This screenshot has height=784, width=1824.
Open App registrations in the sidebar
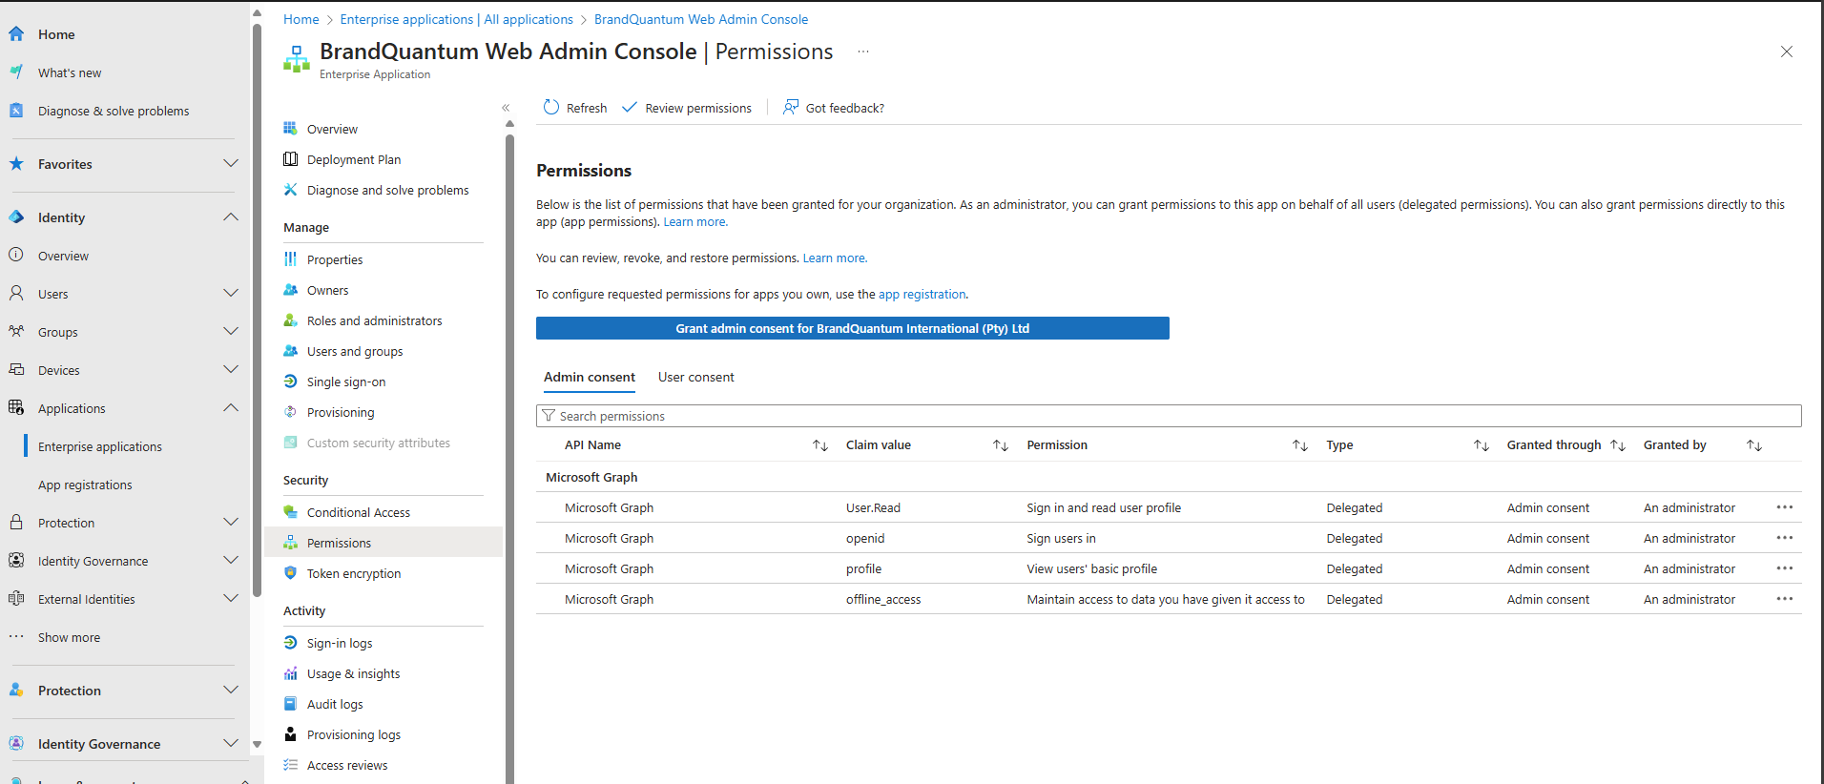point(85,485)
